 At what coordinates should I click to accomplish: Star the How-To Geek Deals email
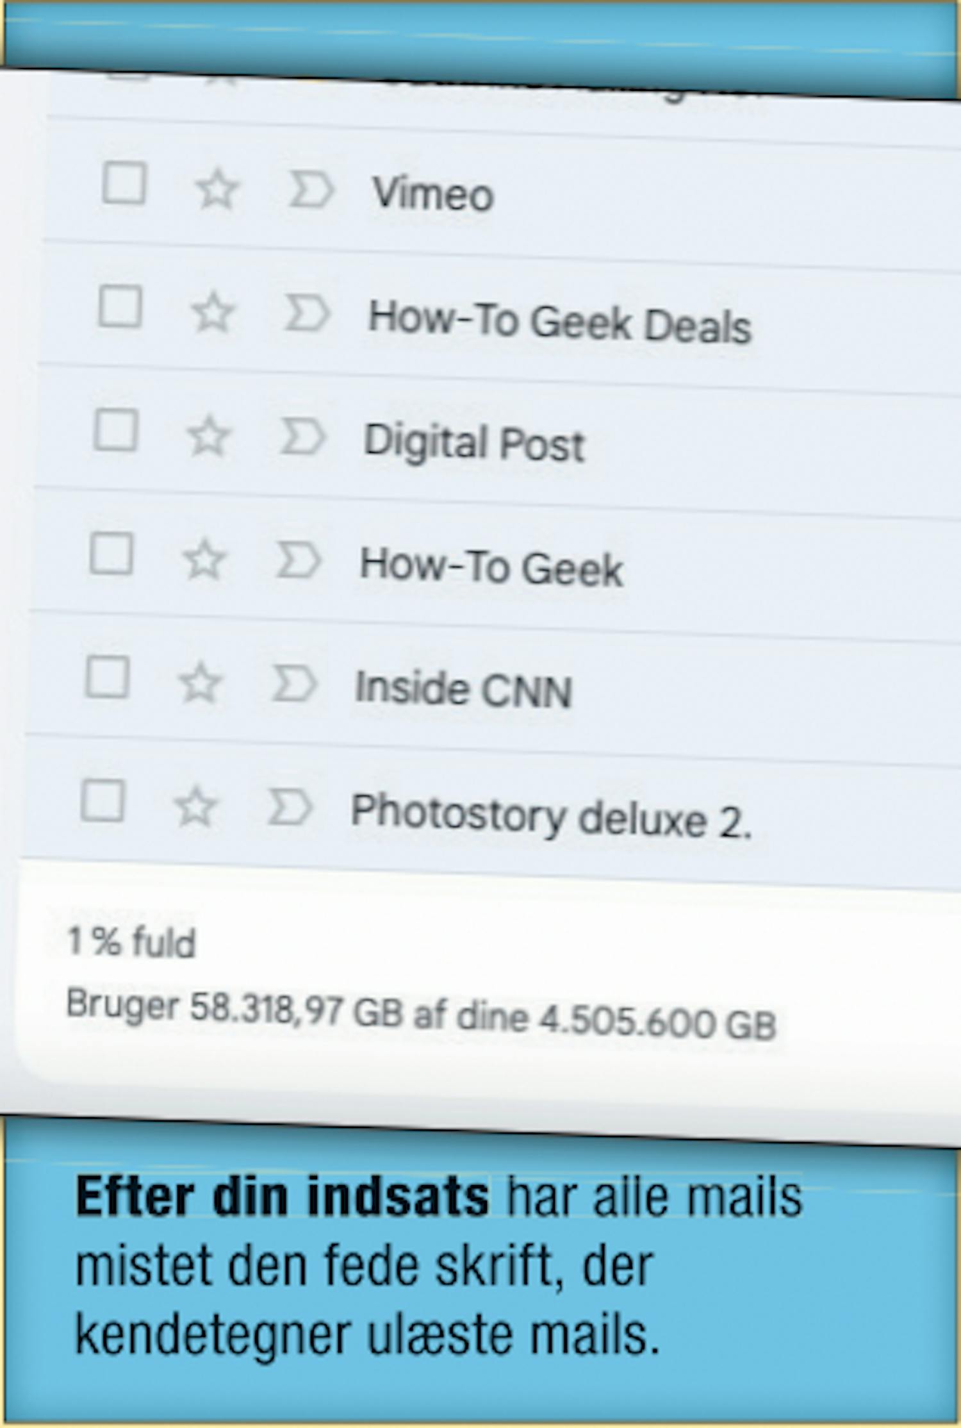(213, 312)
